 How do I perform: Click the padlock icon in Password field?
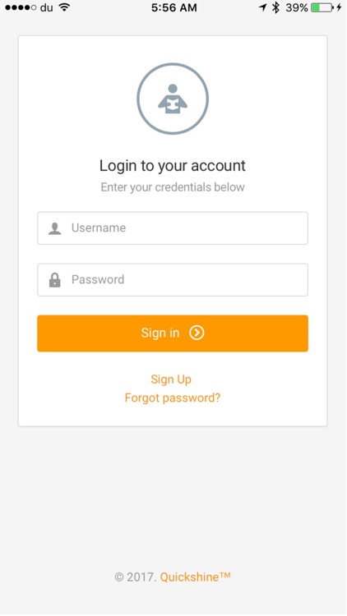click(x=55, y=280)
